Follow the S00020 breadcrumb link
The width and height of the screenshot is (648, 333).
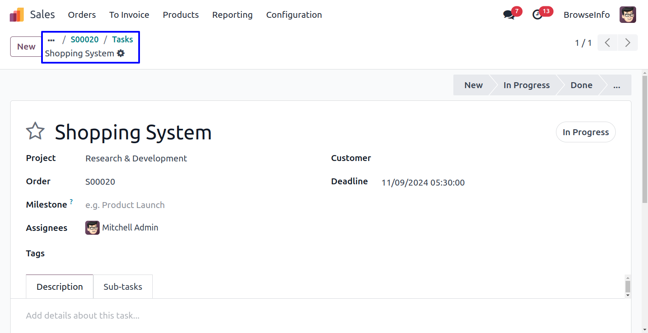(84, 39)
